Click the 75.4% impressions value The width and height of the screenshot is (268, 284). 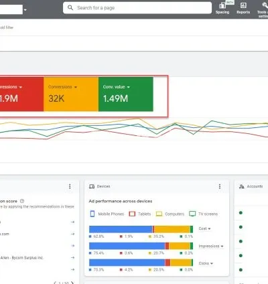pos(98,253)
